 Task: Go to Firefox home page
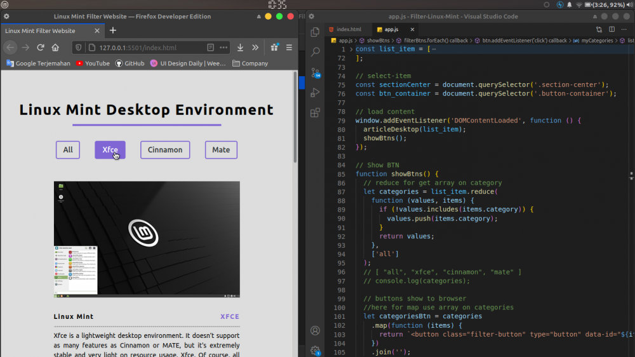click(55, 48)
